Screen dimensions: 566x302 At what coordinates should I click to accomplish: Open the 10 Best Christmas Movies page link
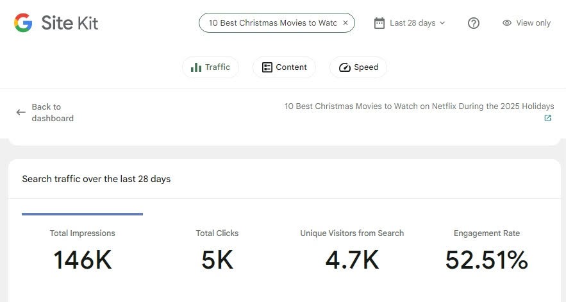click(x=419, y=106)
